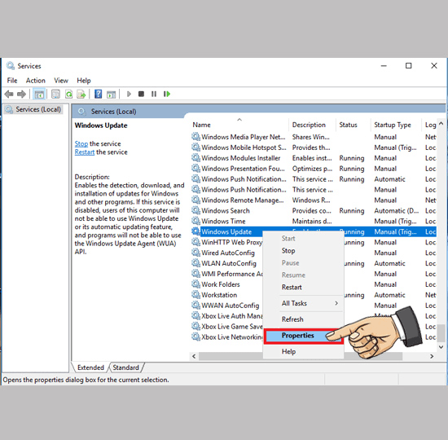Click the Back arrow toolbar icon

tap(9, 94)
